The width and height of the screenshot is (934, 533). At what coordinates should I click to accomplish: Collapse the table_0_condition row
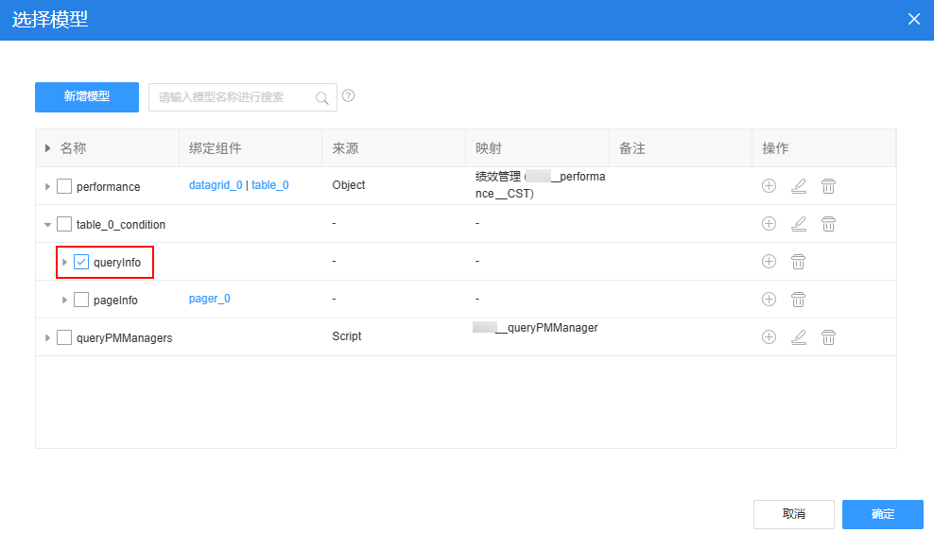click(47, 225)
